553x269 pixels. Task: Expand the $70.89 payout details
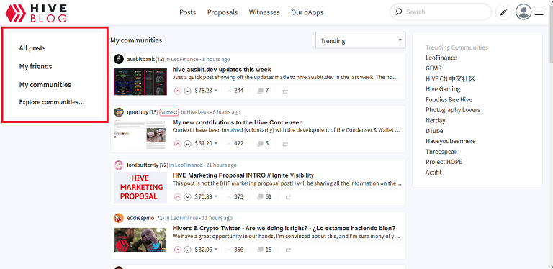point(206,196)
